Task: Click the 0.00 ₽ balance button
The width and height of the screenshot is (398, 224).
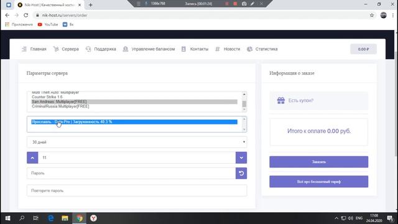Action: tap(363, 49)
